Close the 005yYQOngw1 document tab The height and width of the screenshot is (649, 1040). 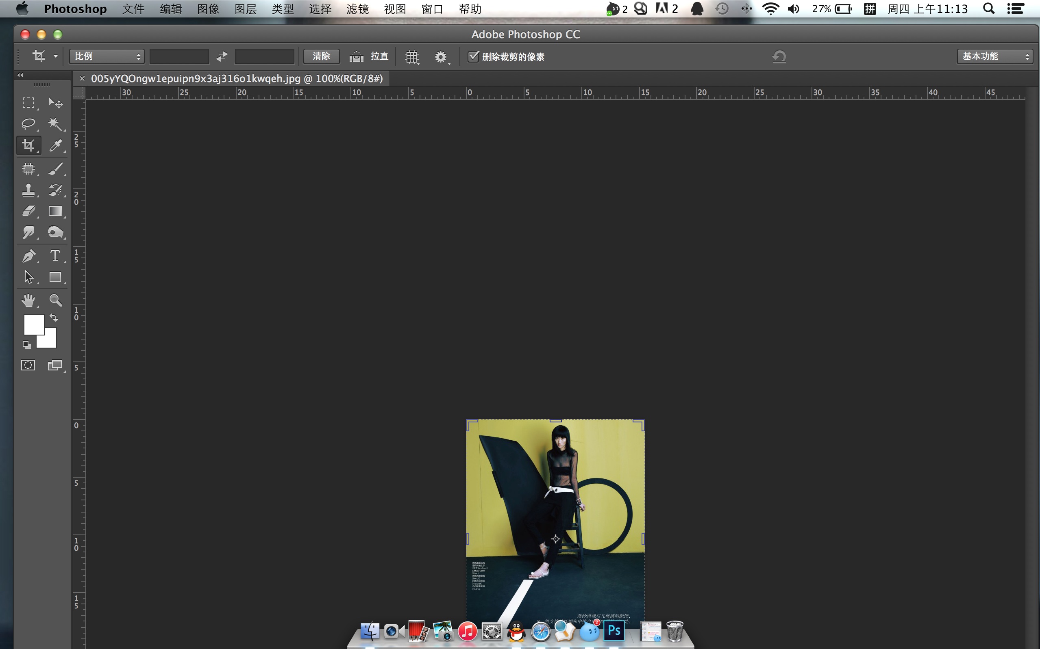click(x=82, y=78)
